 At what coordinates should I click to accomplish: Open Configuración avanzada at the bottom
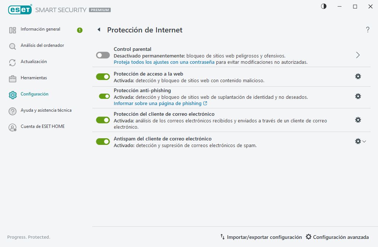337,237
